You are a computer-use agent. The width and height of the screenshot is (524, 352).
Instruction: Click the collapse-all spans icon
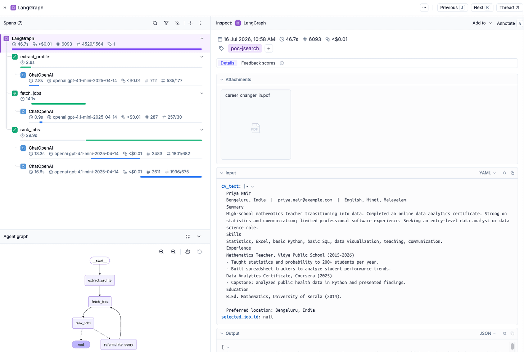point(190,23)
